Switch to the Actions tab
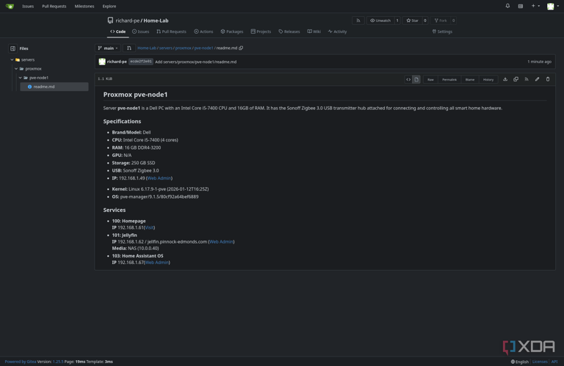The width and height of the screenshot is (564, 366). [203, 32]
